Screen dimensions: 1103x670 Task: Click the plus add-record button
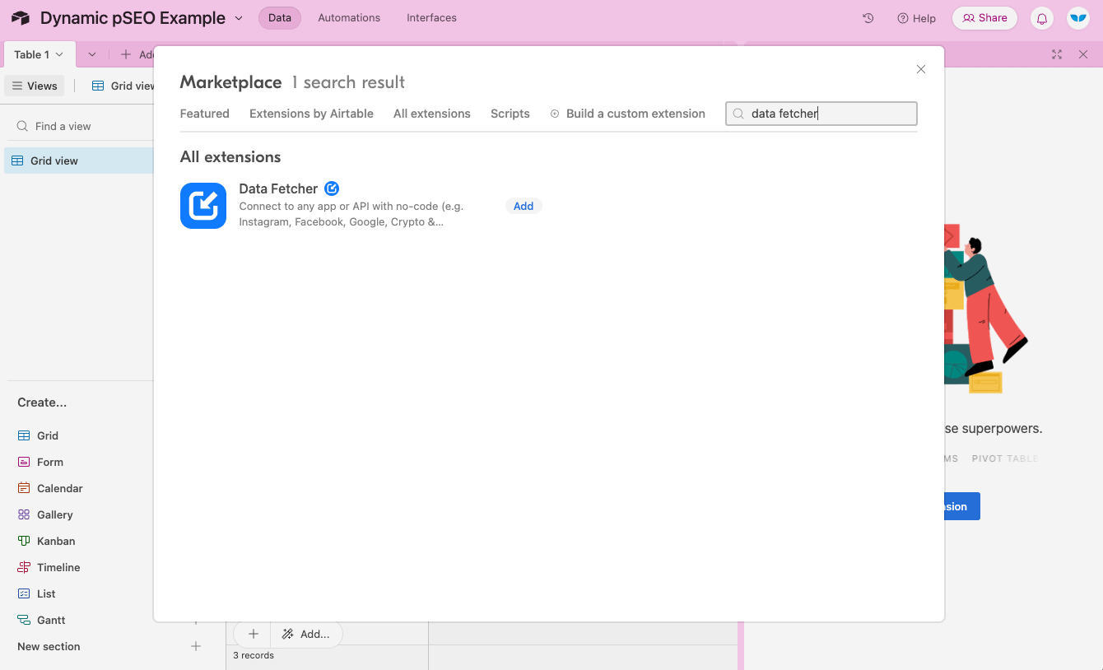(254, 634)
